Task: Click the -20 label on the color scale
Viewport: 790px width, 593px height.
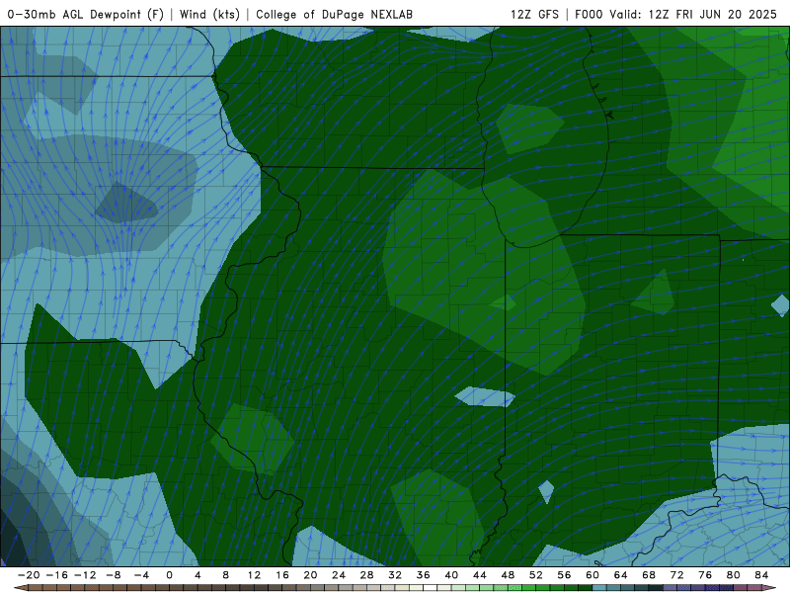Action: tap(29, 575)
